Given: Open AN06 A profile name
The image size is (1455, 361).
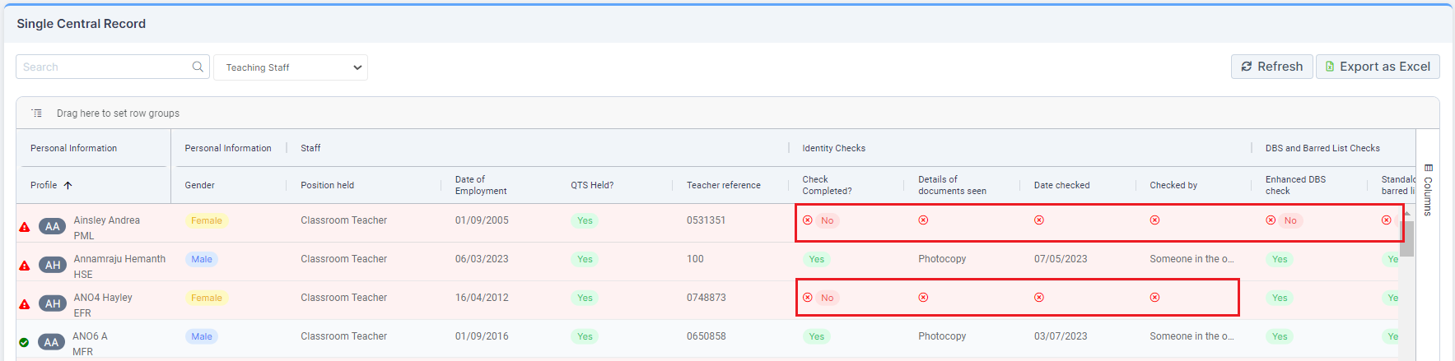Looking at the screenshot, I should [90, 336].
